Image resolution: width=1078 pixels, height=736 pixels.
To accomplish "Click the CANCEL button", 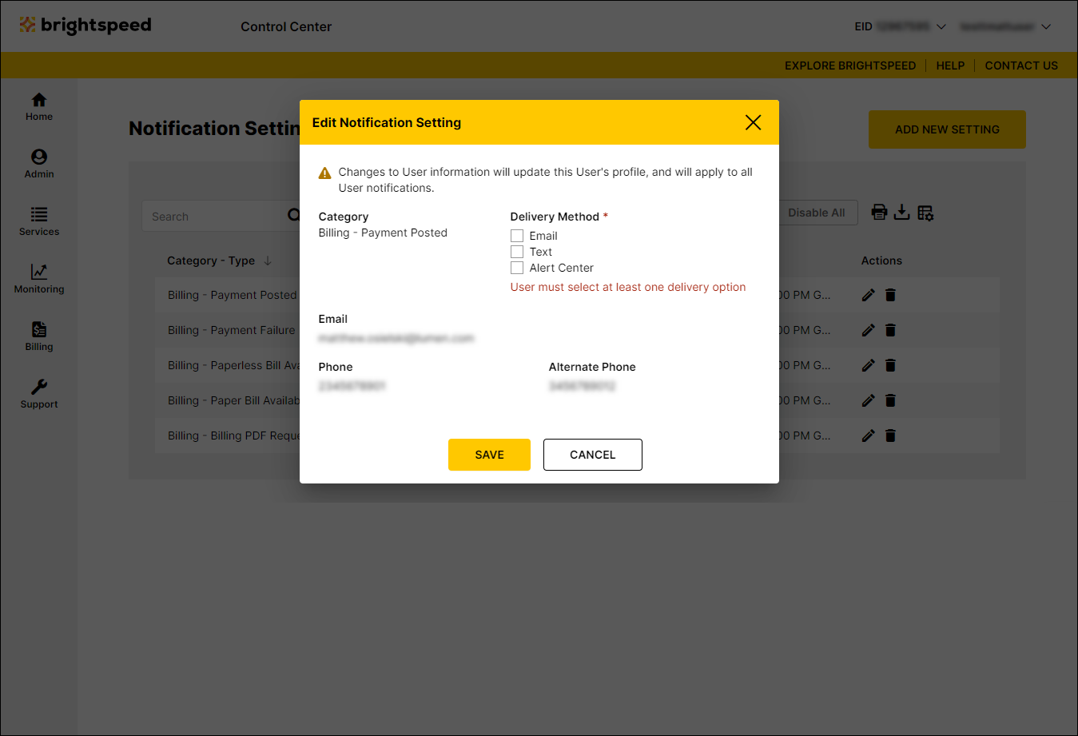I will click(x=593, y=455).
